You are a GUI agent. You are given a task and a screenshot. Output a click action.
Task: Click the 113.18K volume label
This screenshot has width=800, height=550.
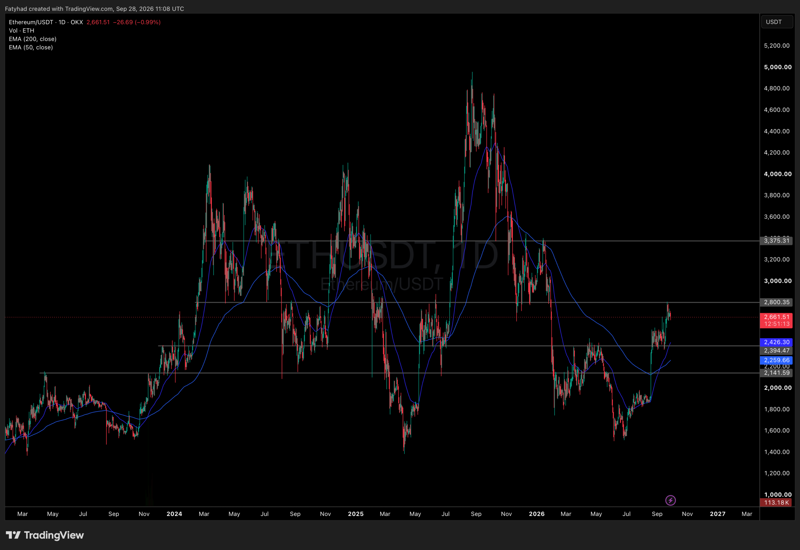(776, 502)
